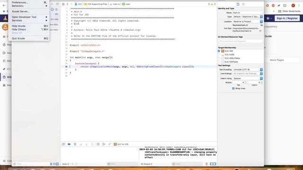
Task: Select VLC for iOS process in debug bar
Action: click(121, 144)
